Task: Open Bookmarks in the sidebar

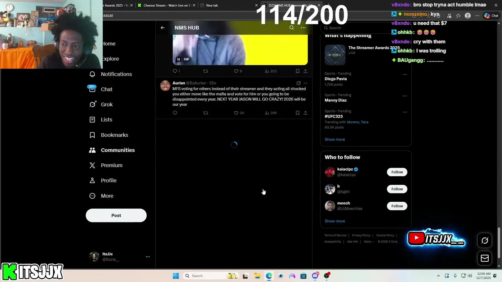Action: pos(109,135)
